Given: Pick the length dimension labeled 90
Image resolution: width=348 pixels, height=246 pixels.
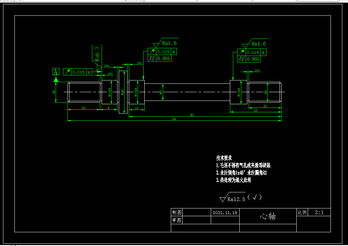Looking at the screenshot, I should [192, 115].
